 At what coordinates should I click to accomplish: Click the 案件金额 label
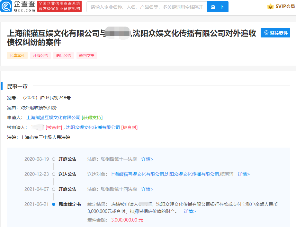[96, 220]
